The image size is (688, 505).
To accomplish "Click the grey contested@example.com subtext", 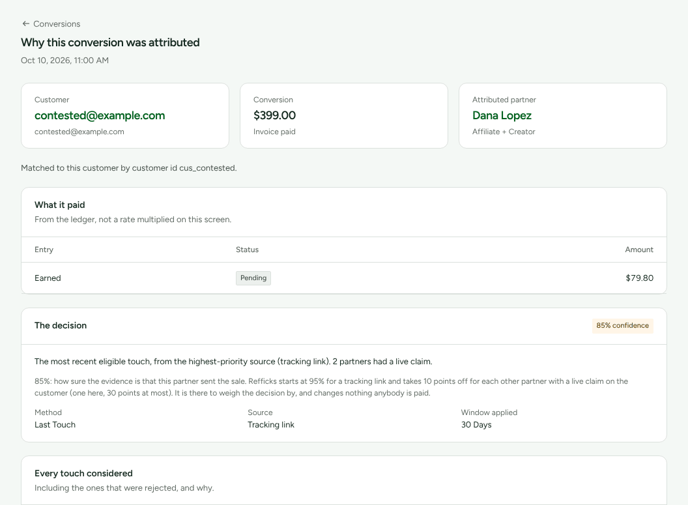I will [79, 132].
